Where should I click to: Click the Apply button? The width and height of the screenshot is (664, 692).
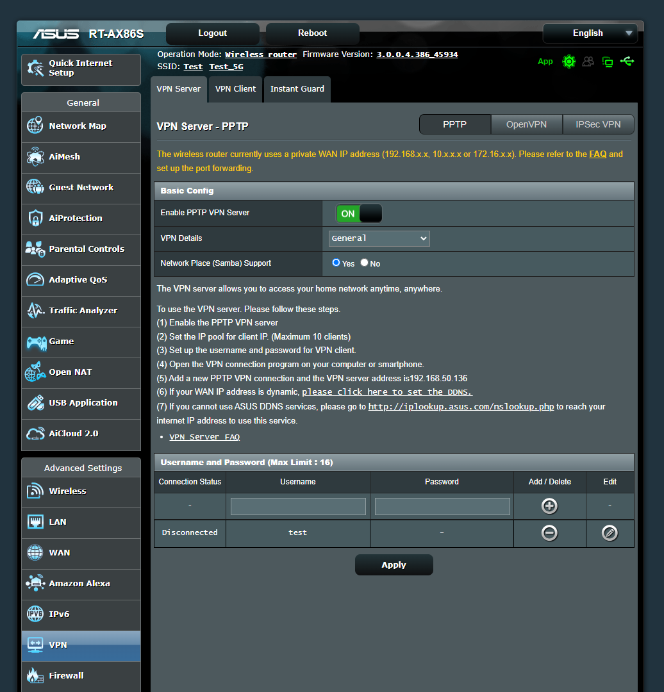(394, 564)
